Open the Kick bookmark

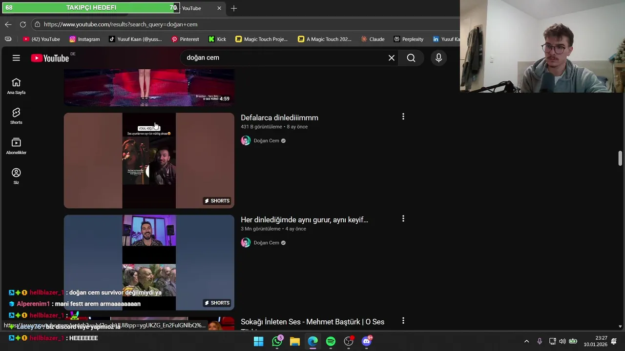(217, 39)
